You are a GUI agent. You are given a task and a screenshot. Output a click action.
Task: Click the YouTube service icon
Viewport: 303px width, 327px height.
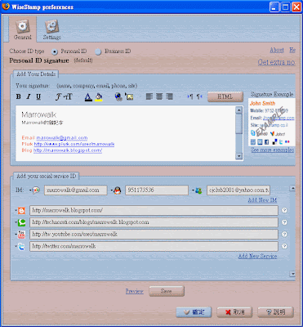21,235
